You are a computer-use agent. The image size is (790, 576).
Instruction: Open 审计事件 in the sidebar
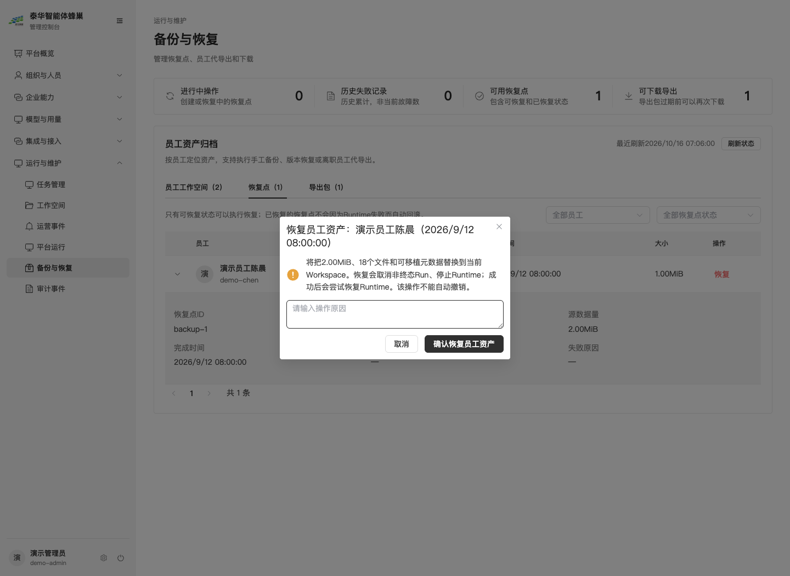(68, 289)
